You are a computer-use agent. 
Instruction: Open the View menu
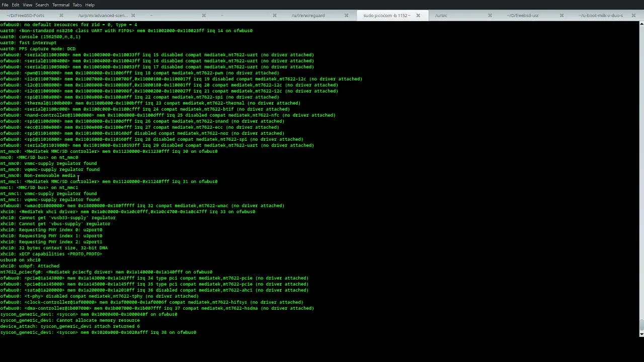27,5
